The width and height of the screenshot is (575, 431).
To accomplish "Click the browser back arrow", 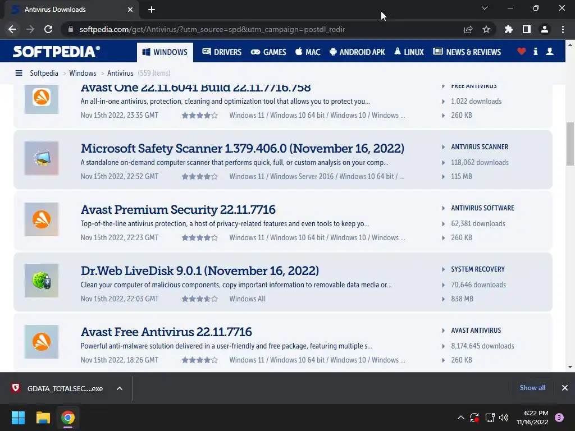I will click(x=12, y=29).
